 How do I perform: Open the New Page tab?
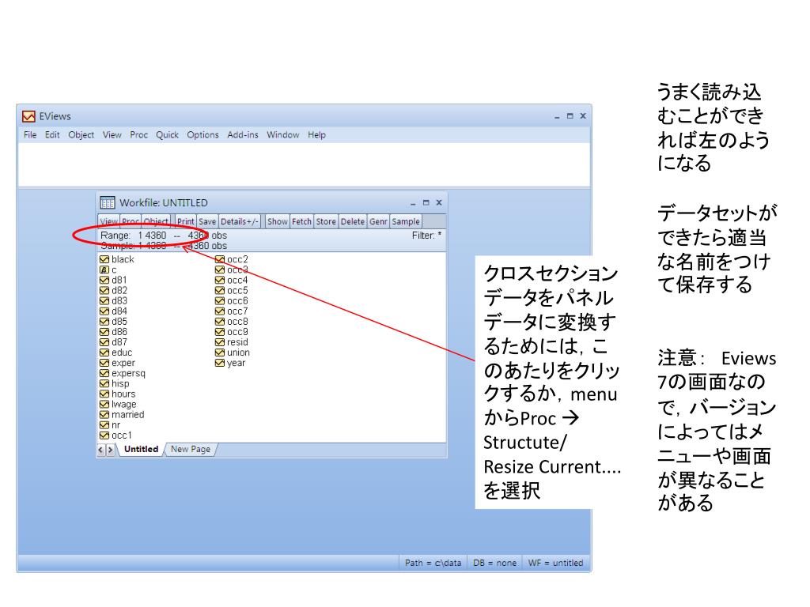point(191,450)
